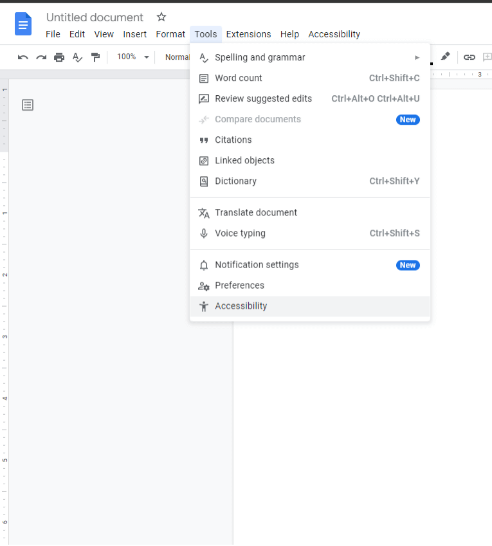Image resolution: width=492 pixels, height=546 pixels.
Task: Open Notification settings
Action: click(x=310, y=265)
